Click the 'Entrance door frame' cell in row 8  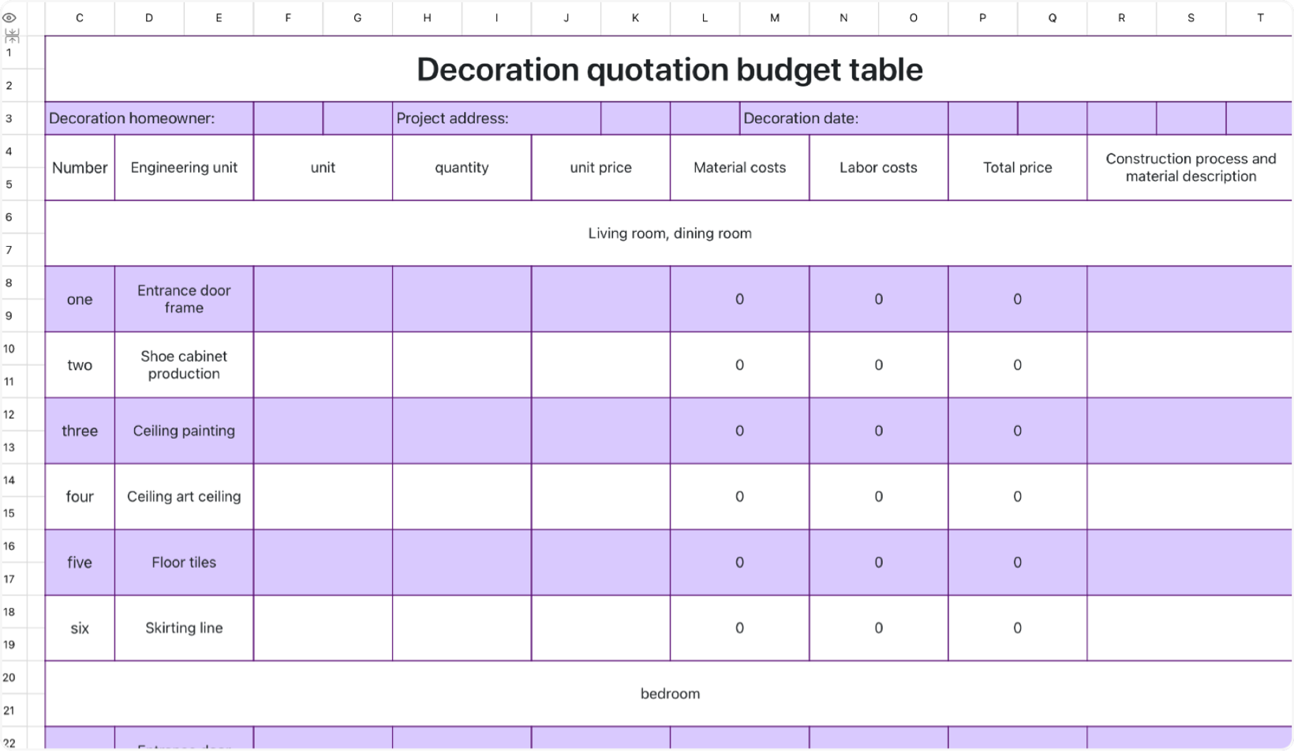[184, 299]
